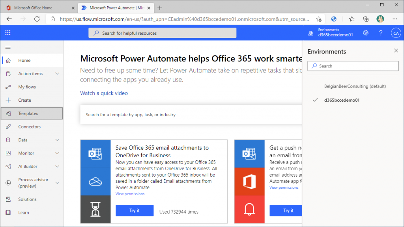Click the Solutions icon in sidebar
This screenshot has height=227, width=404.
pos(8,199)
